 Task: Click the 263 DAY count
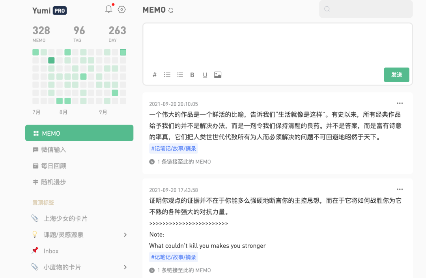[x=118, y=34]
